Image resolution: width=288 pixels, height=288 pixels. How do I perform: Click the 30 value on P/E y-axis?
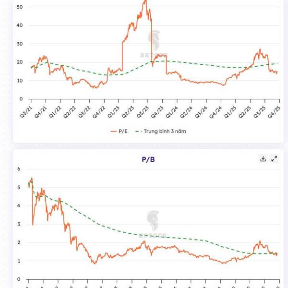coord(20,44)
